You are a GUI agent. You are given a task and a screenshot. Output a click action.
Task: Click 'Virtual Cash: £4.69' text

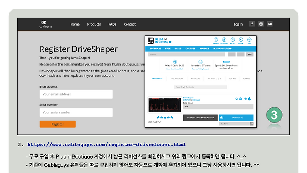175,66
